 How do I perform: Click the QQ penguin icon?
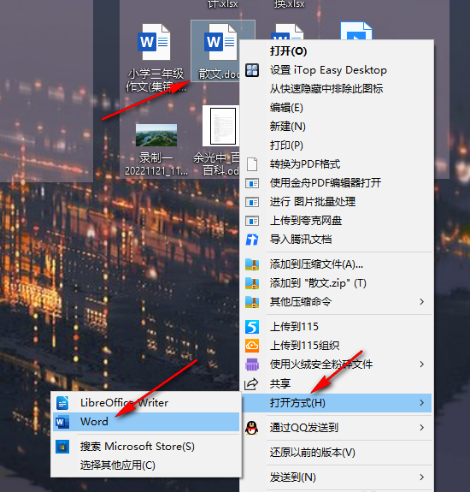coord(252,427)
